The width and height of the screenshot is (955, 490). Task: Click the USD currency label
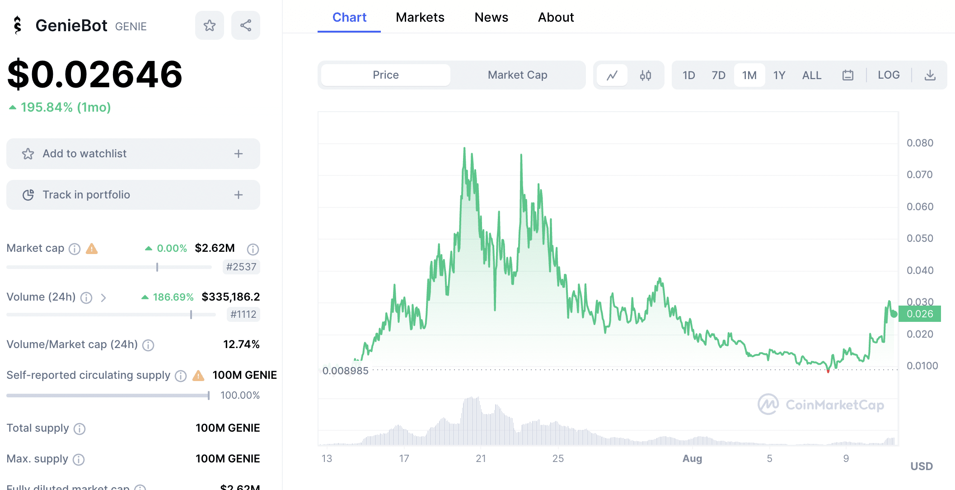point(922,466)
